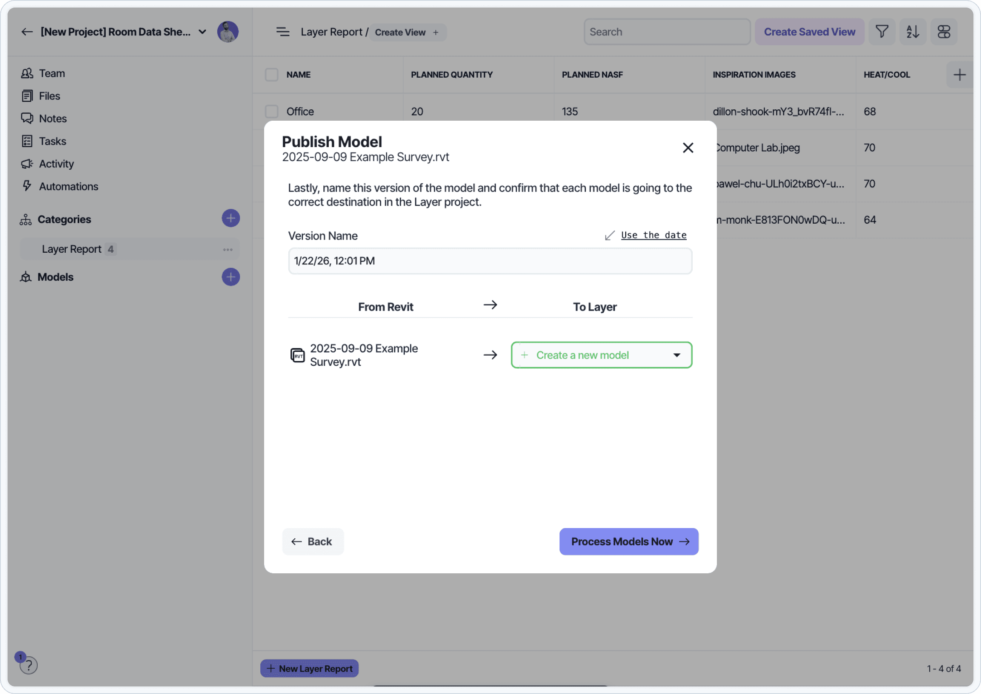Image resolution: width=981 pixels, height=694 pixels.
Task: Toggle the hamburger sidebar menu icon
Action: pos(283,32)
